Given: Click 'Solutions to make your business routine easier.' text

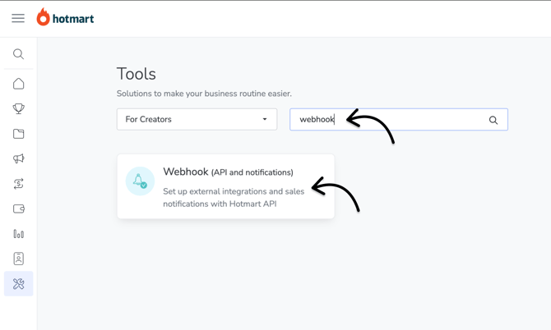Looking at the screenshot, I should pos(204,94).
